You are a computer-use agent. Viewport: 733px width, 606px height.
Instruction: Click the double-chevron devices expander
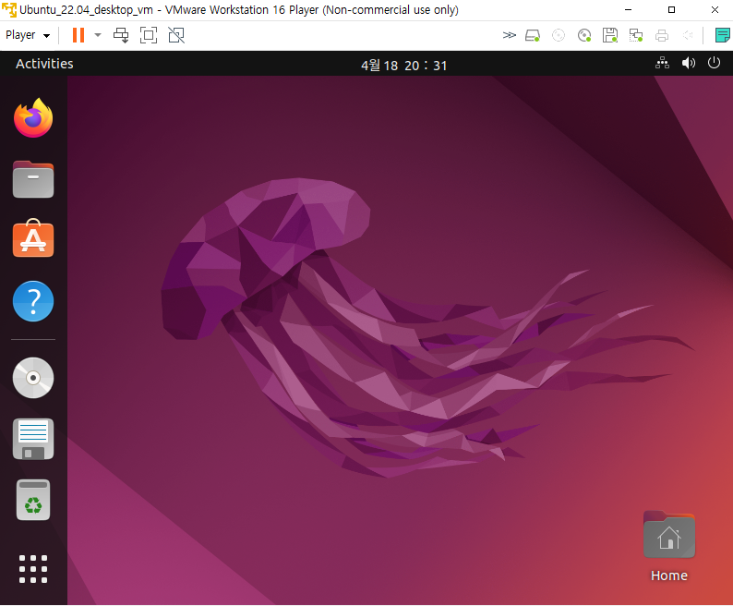tap(509, 35)
